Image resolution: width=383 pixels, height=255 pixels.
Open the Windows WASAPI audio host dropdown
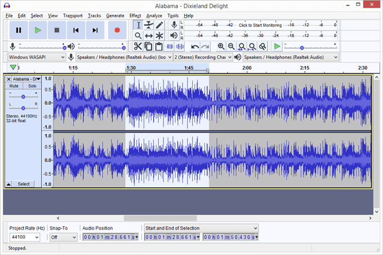coord(37,57)
